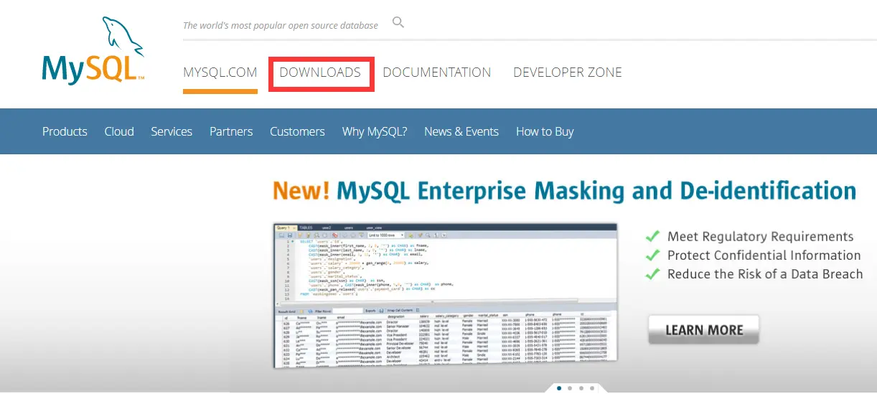Select the fourth carousel dot
This screenshot has height=394, width=877.
[x=591, y=388]
